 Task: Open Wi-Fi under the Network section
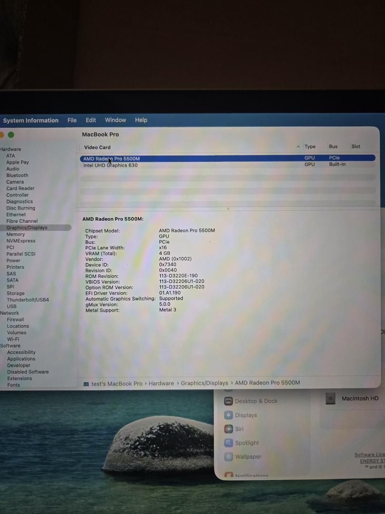tap(13, 339)
